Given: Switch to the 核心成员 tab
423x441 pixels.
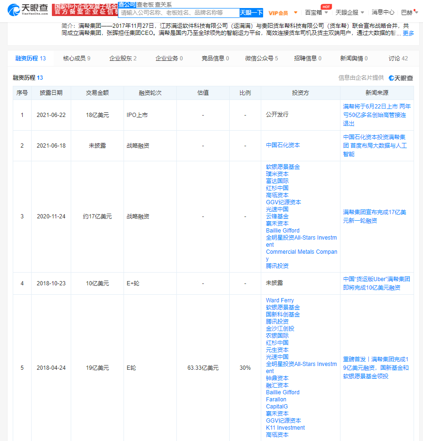Looking at the screenshot, I should tap(76, 58).
